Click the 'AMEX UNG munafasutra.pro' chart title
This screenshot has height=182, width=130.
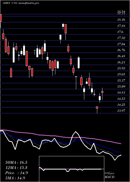[21, 3]
